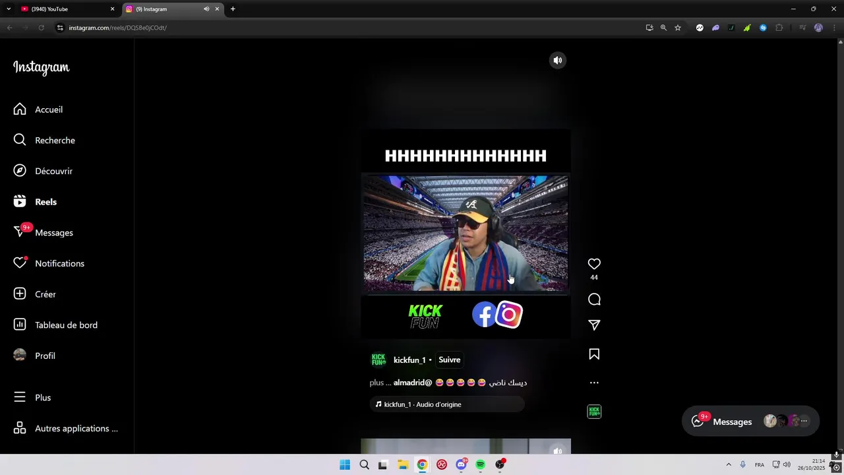This screenshot has width=844, height=475.
Task: Click kickfun_1 profile picture
Action: pyautogui.click(x=378, y=360)
